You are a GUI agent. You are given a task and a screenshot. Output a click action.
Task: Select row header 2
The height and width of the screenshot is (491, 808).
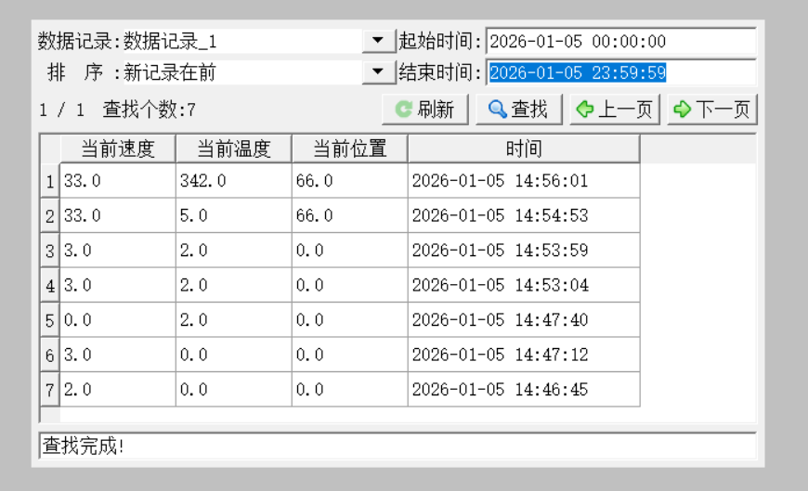(50, 215)
